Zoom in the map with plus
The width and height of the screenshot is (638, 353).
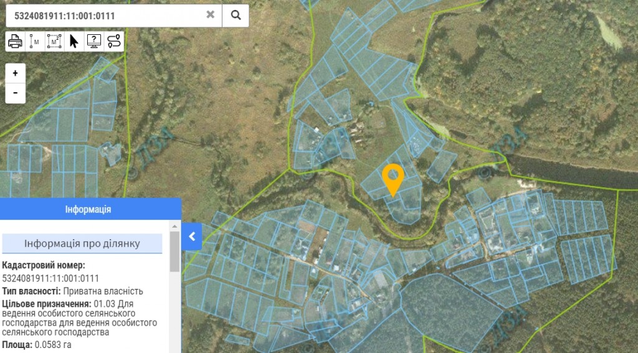coord(16,73)
